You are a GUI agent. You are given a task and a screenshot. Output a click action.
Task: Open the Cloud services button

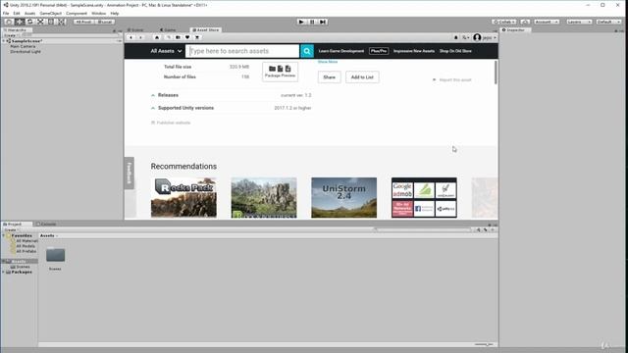coord(526,22)
